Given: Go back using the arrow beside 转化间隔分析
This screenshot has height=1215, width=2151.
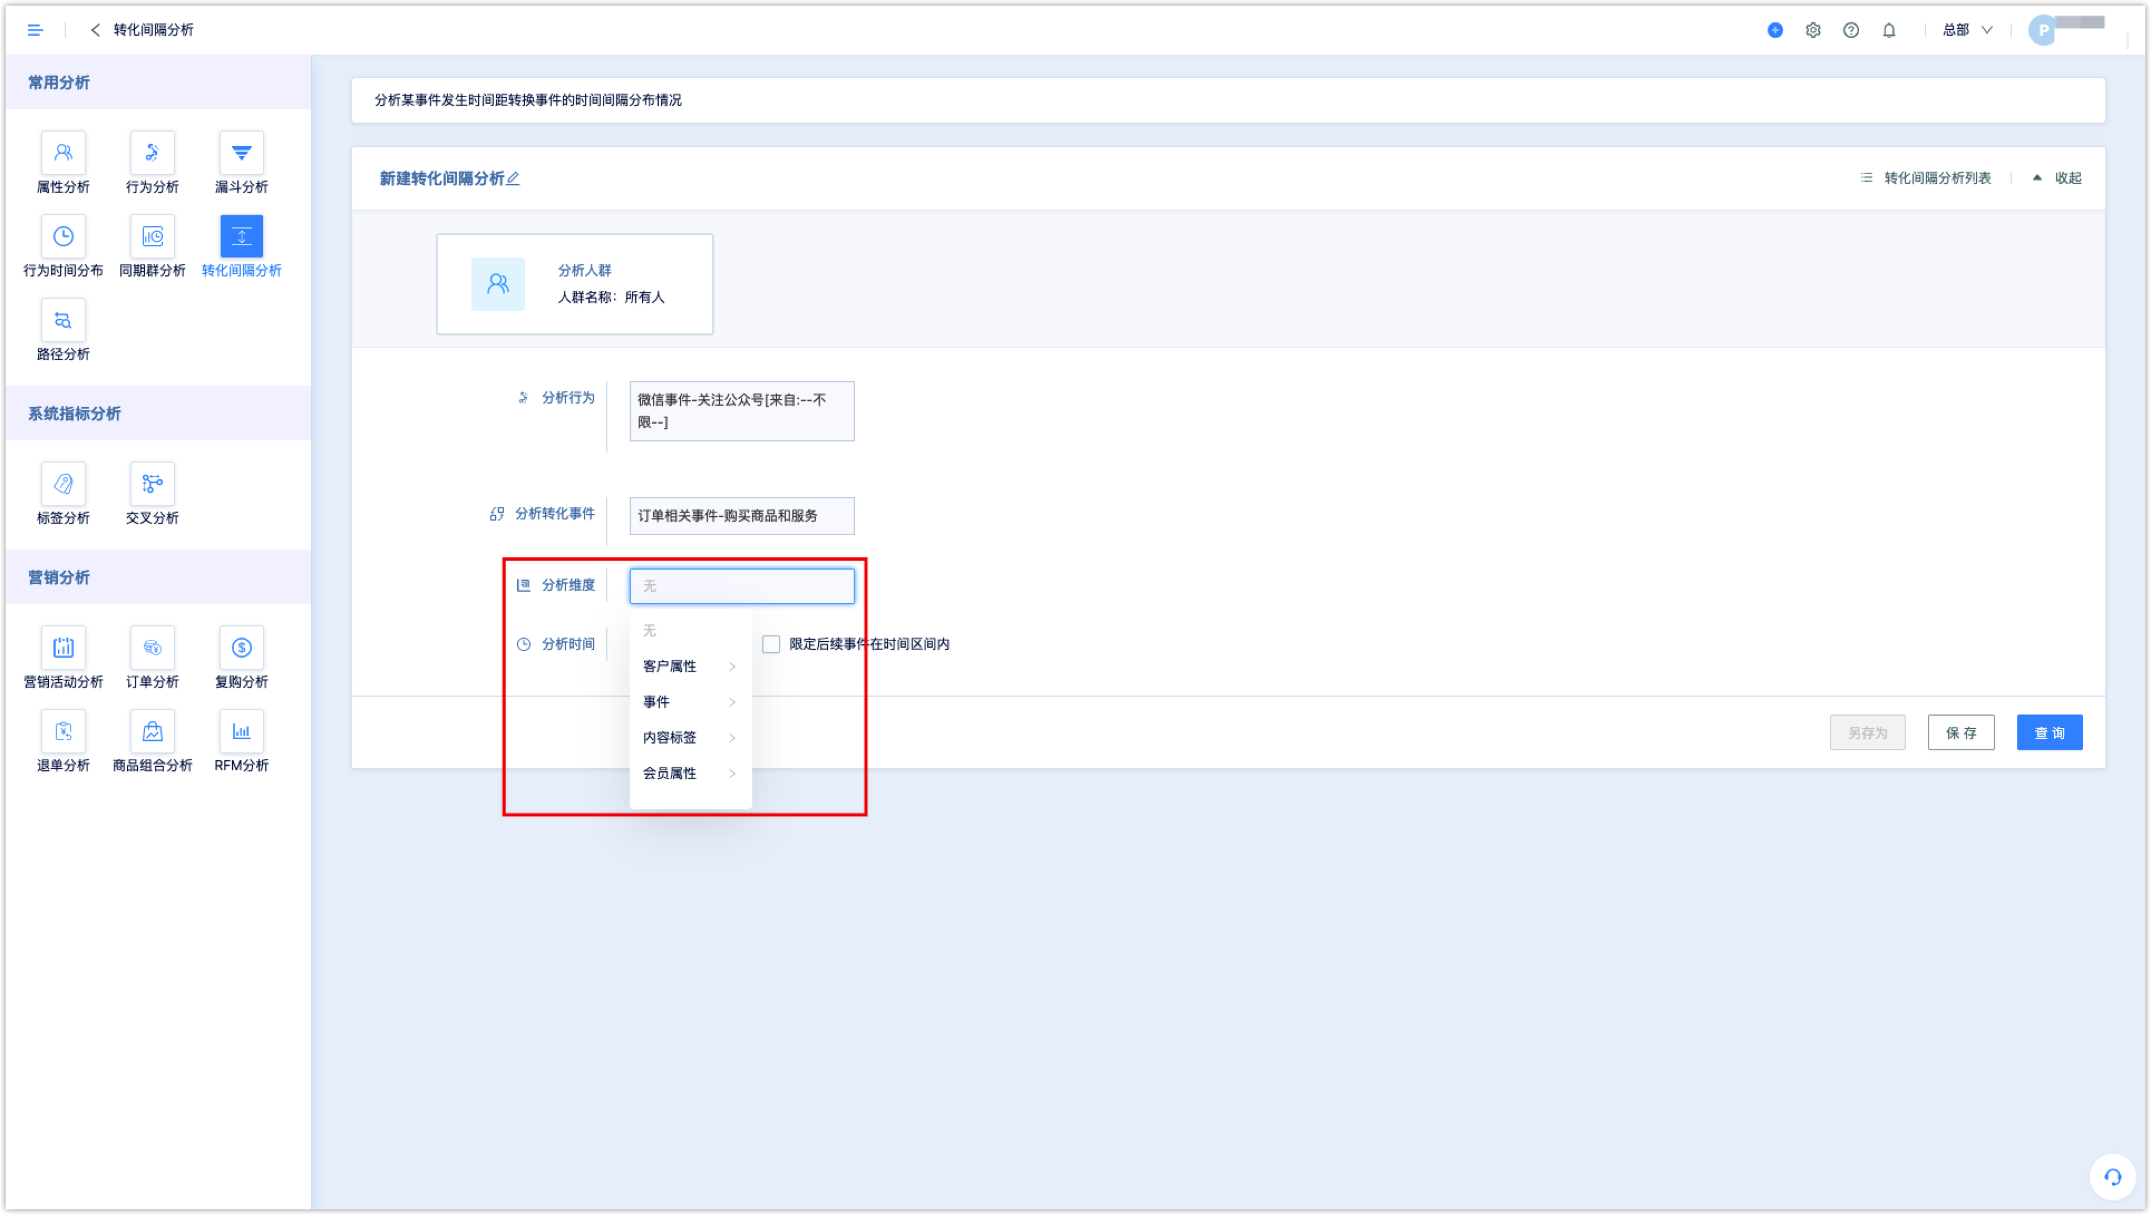Looking at the screenshot, I should [x=95, y=30].
